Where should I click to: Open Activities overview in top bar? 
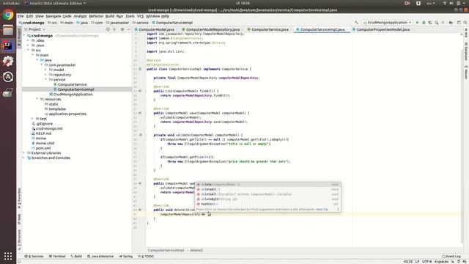[x=11, y=3]
